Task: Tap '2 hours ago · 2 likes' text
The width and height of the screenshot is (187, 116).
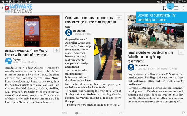Action: 82,34
